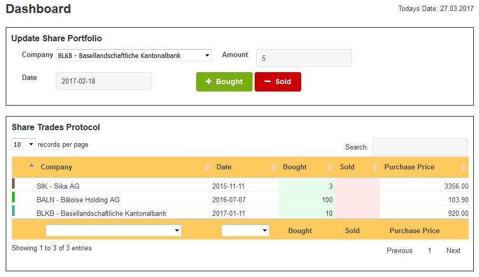
Task: Open the records per page dropdown
Action: [24, 144]
